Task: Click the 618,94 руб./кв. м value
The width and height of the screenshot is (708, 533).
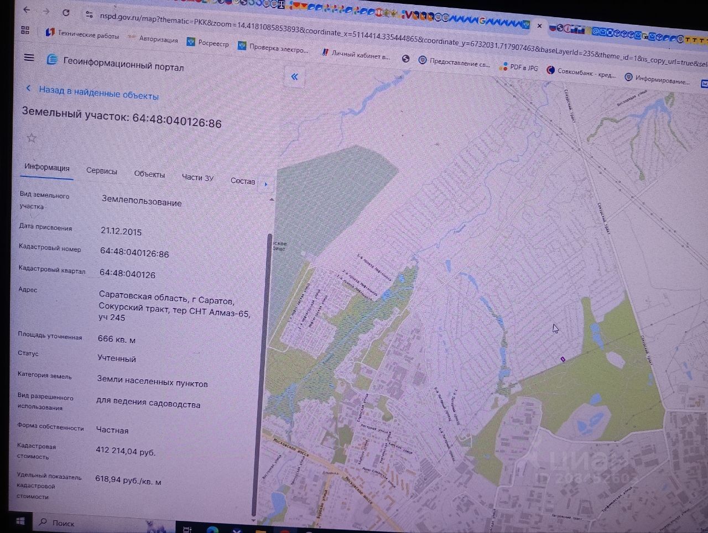Action: pos(128,480)
